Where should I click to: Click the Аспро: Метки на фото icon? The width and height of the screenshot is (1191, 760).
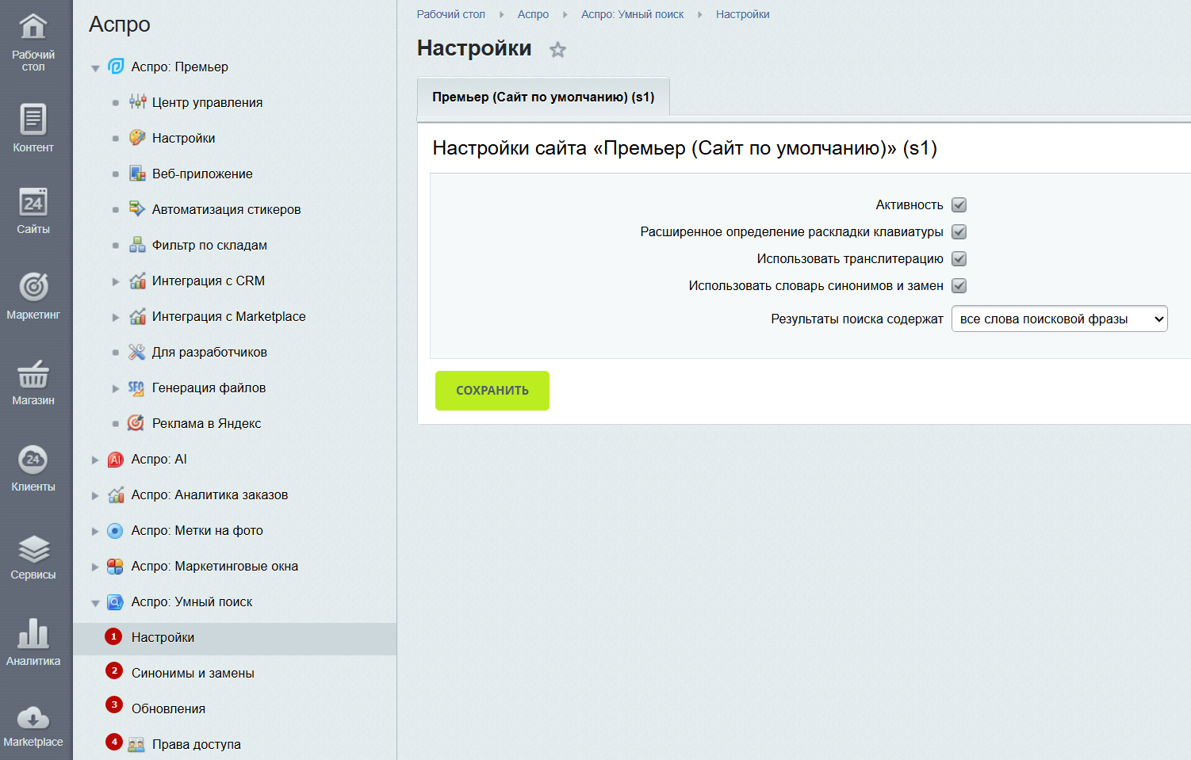point(116,530)
